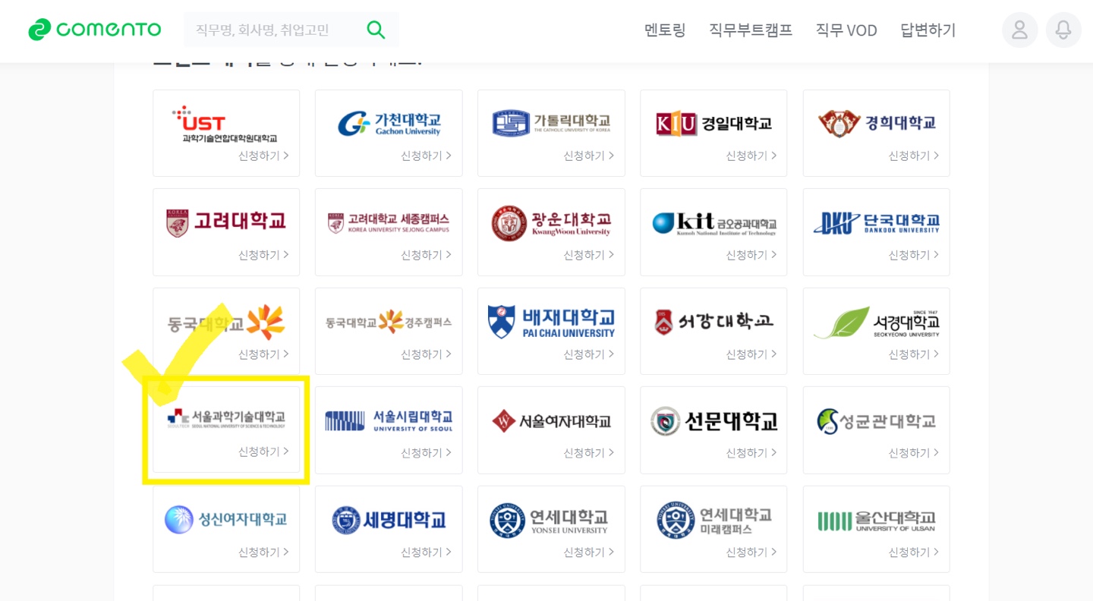Image resolution: width=1093 pixels, height=601 pixels.
Task: Click the Gachon University logo
Action: tap(389, 124)
